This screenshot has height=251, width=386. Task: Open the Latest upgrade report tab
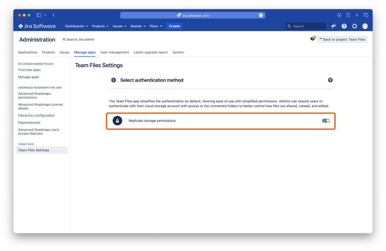(x=151, y=52)
